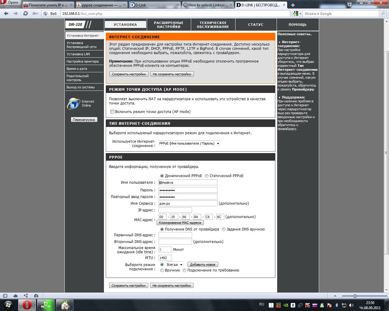The width and height of the screenshot is (389, 311).
Task: Click top Не сохранять настройки button
Action: pyautogui.click(x=172, y=74)
